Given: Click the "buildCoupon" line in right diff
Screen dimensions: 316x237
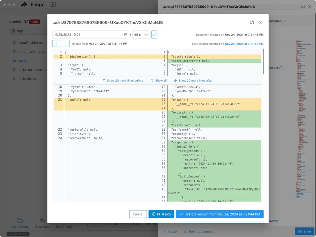Looking at the screenshot, I should pos(214,176).
